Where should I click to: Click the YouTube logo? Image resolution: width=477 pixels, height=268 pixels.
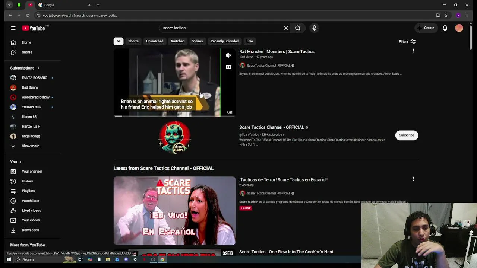[x=33, y=28]
